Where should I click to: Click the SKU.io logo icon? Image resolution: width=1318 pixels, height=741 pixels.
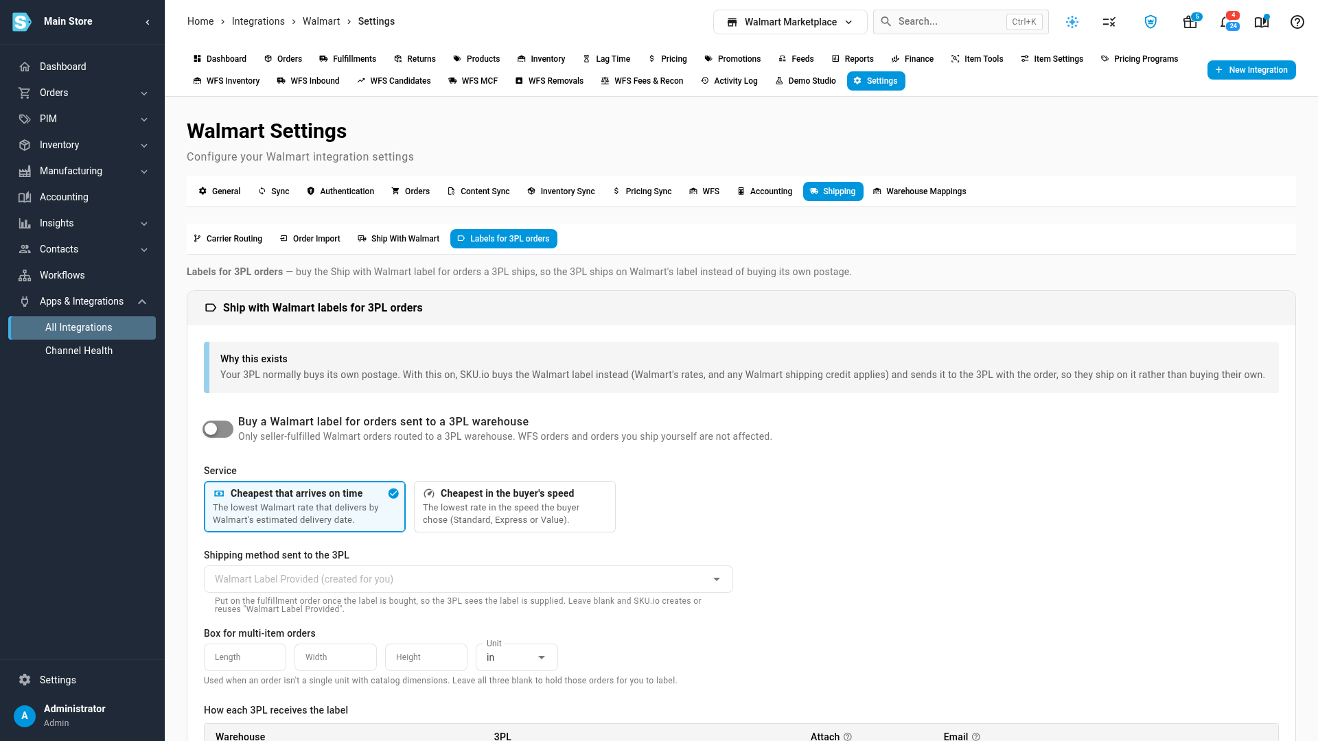click(x=22, y=22)
